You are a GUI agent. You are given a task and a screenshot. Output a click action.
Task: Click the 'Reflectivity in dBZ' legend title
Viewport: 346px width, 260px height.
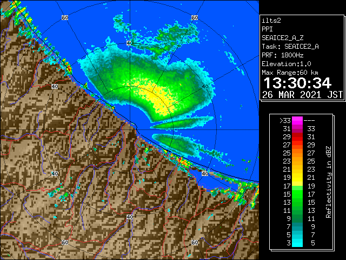329,182
